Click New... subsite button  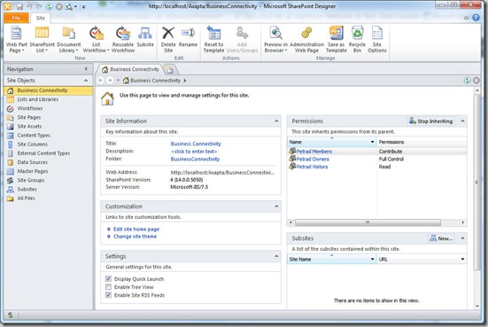point(441,238)
